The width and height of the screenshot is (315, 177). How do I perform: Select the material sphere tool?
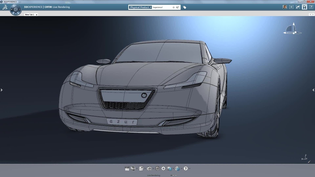click(133, 168)
